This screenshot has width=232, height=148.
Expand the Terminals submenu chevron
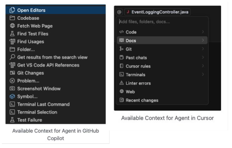(203, 74)
